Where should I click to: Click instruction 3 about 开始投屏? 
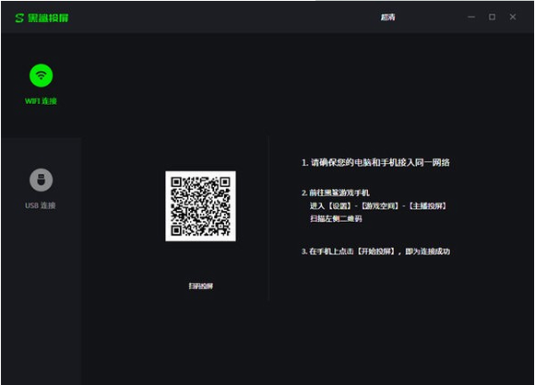tap(375, 251)
